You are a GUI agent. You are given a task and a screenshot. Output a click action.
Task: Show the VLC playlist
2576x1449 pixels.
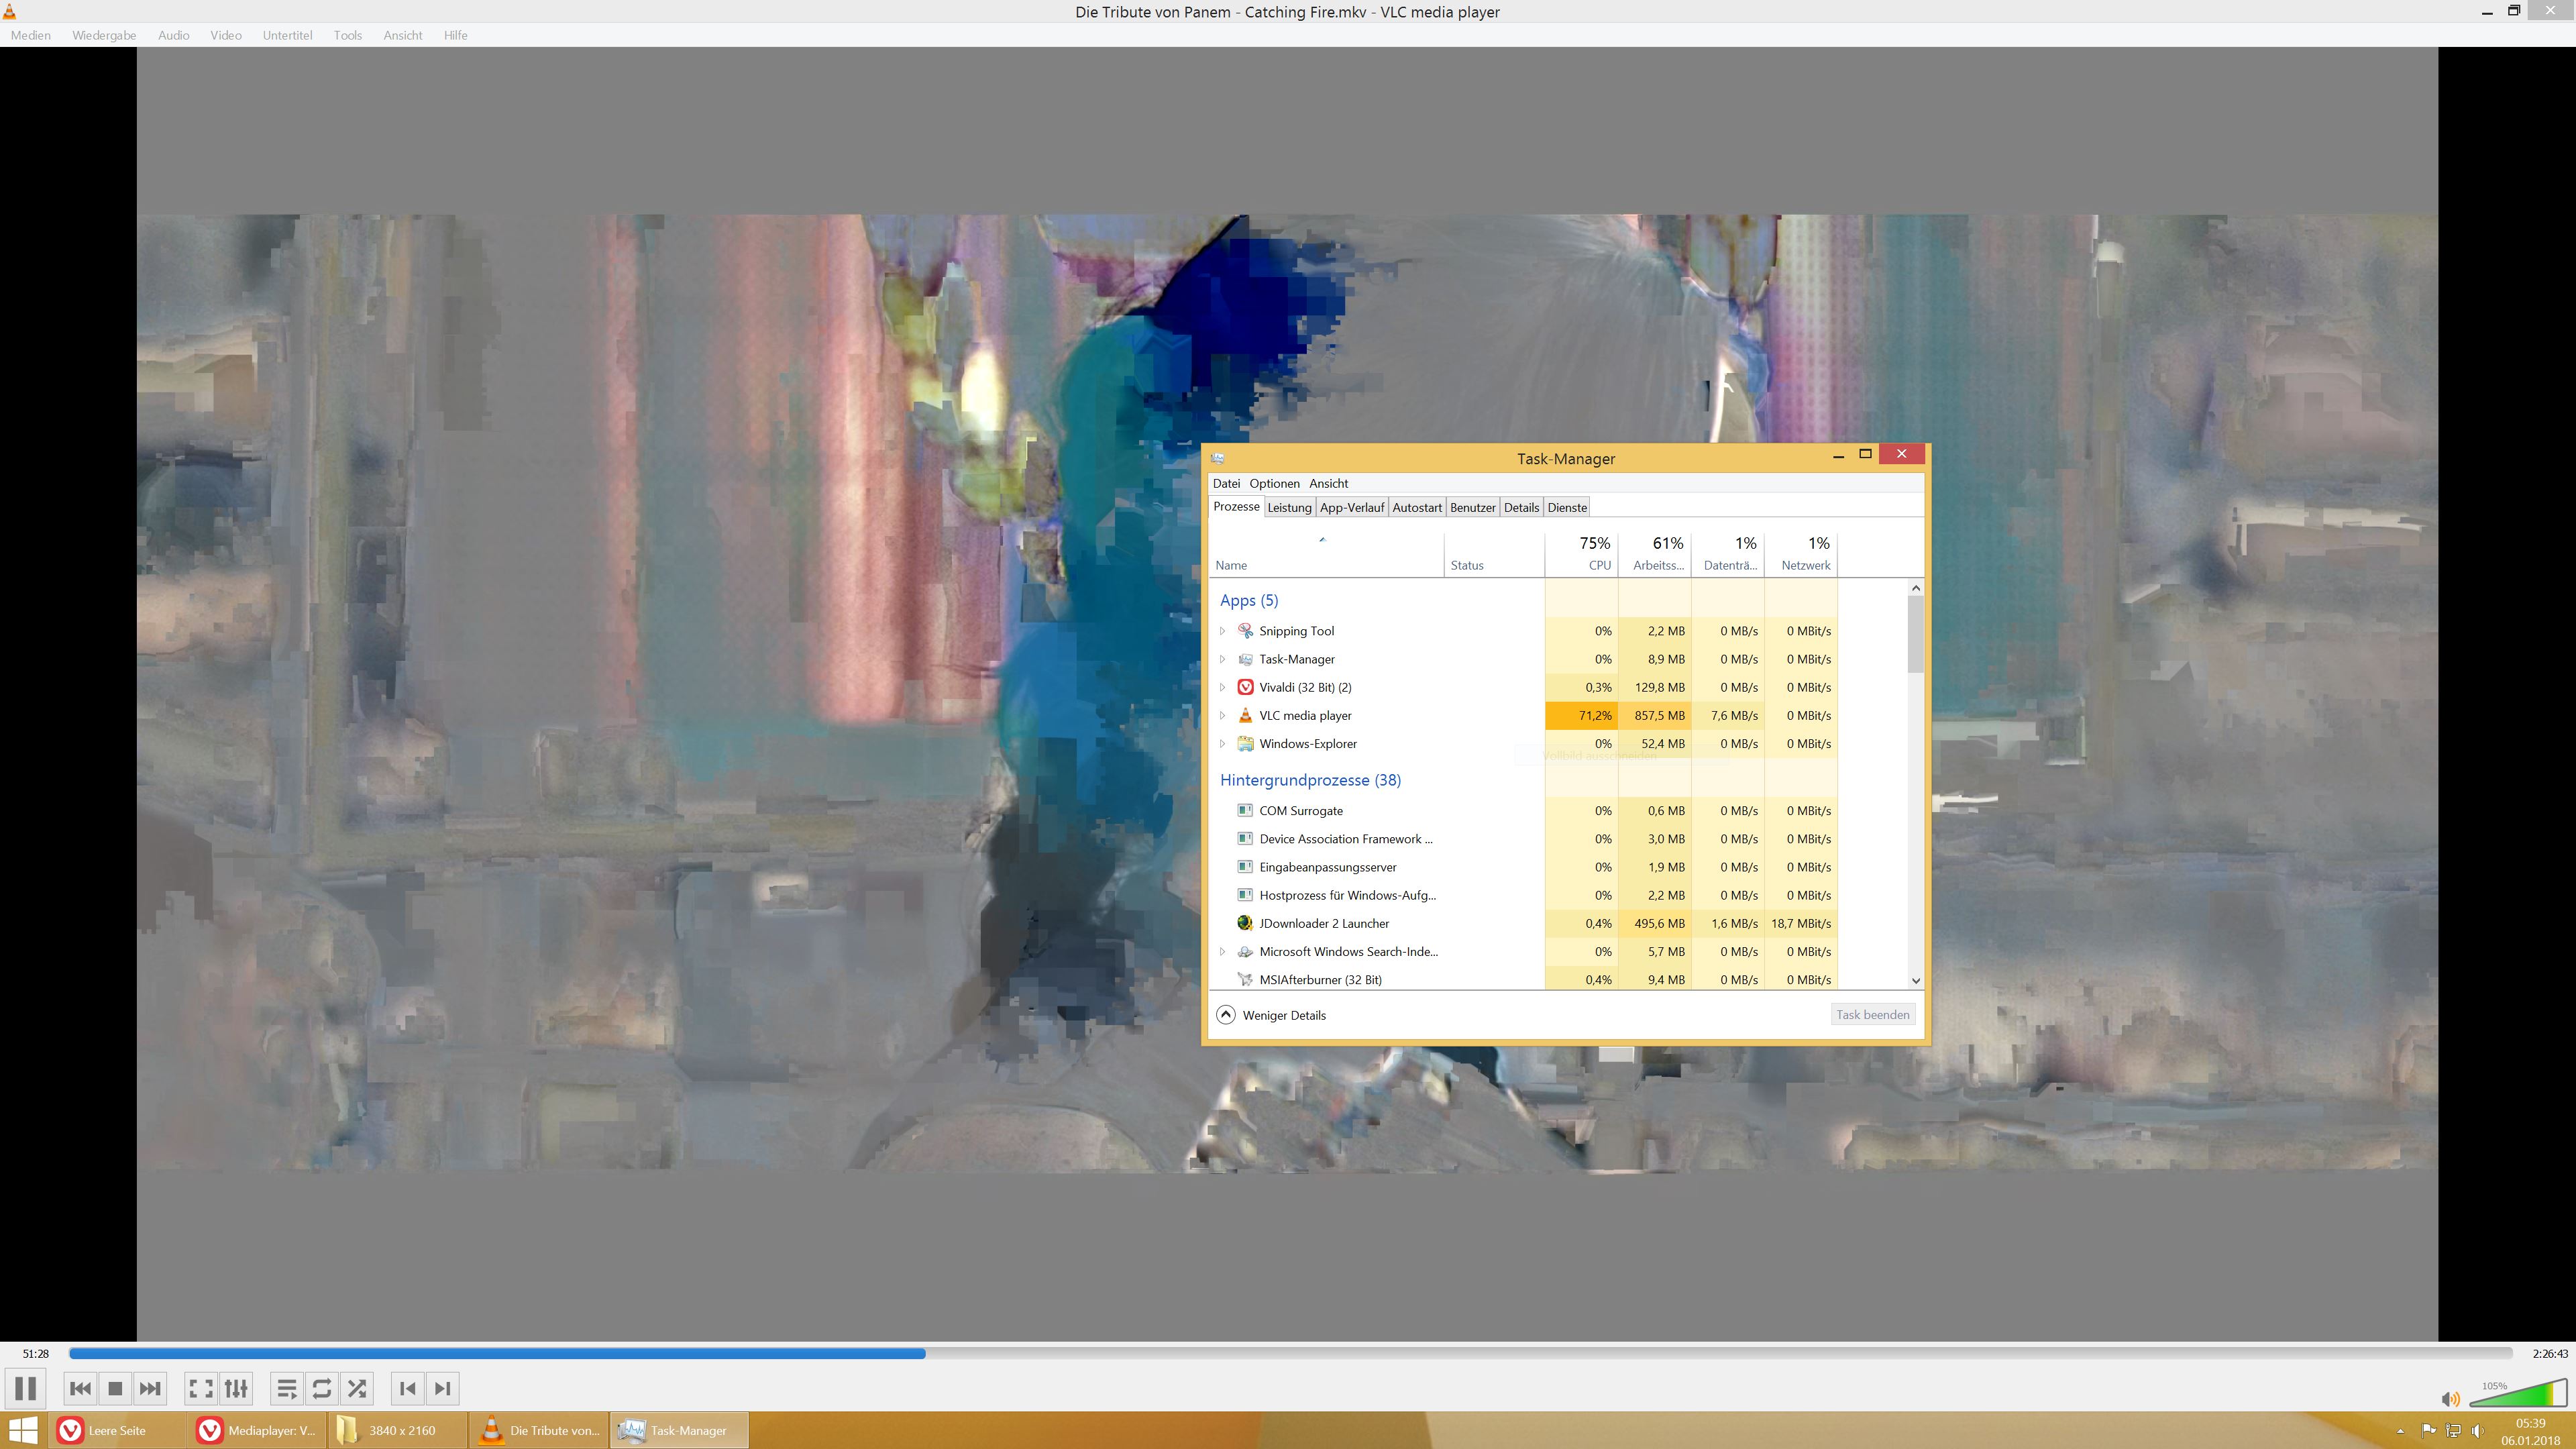pos(286,1388)
